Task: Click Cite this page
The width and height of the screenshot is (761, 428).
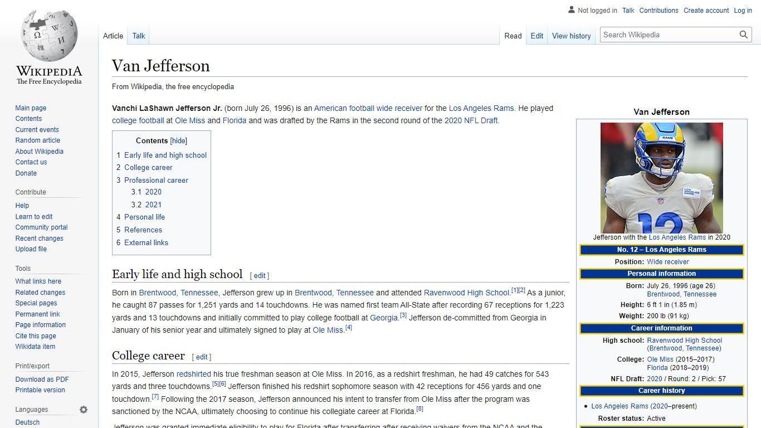Action: (36, 336)
